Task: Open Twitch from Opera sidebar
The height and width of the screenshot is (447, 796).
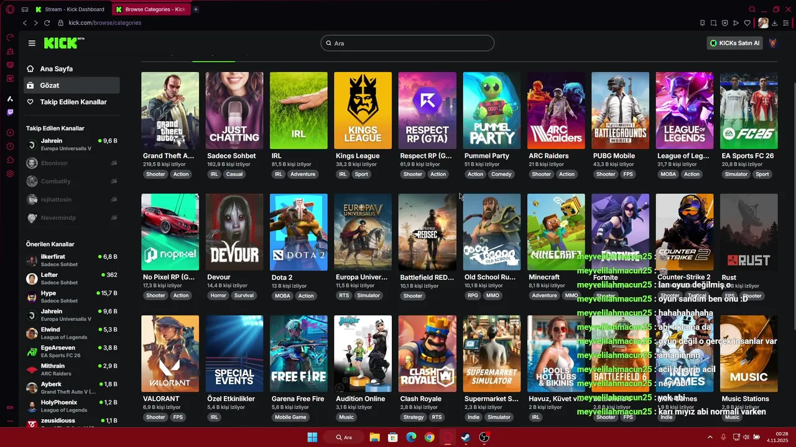Action: 10,112
